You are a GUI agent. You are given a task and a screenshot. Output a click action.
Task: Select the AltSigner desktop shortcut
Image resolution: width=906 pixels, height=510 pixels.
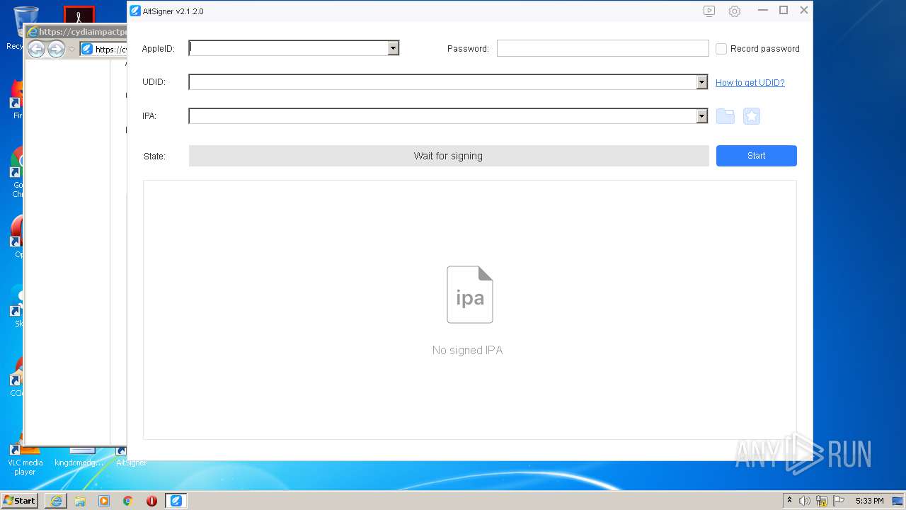click(131, 458)
